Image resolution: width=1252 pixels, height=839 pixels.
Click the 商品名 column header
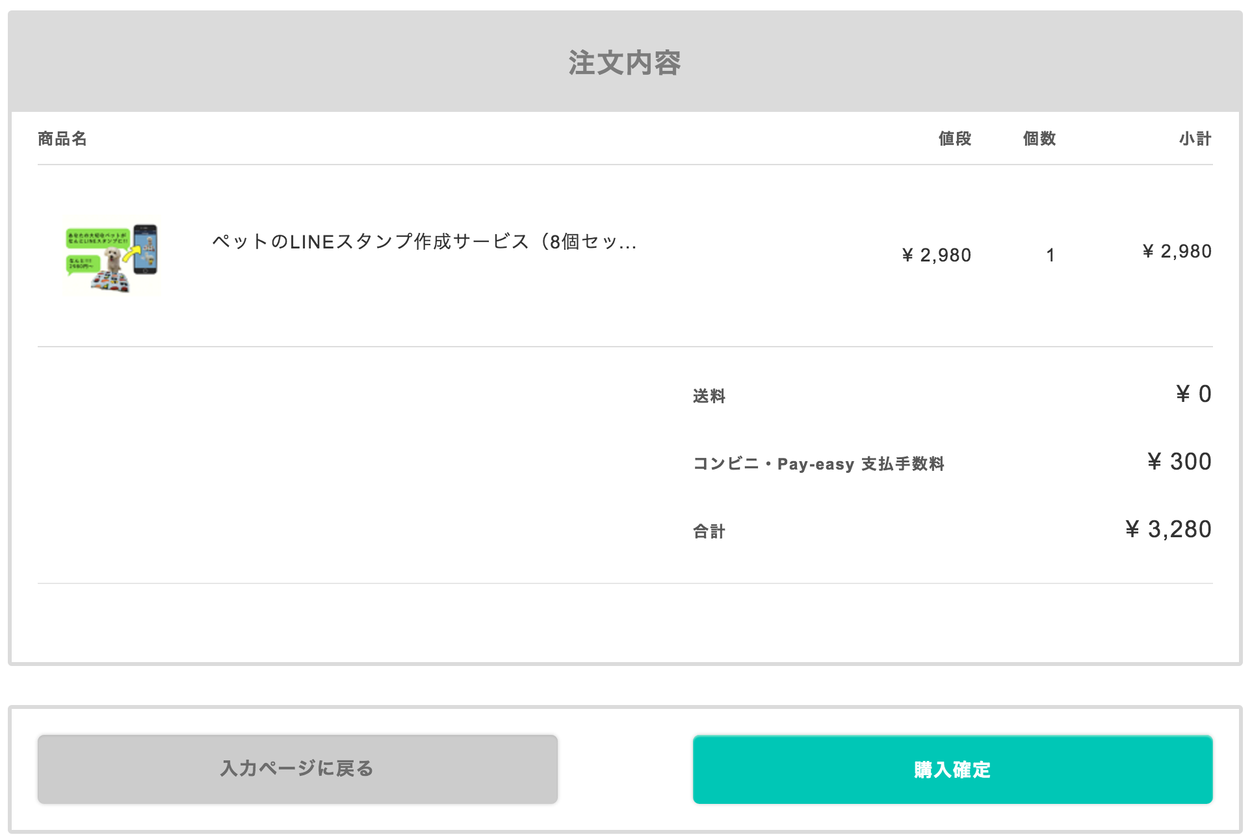(62, 139)
